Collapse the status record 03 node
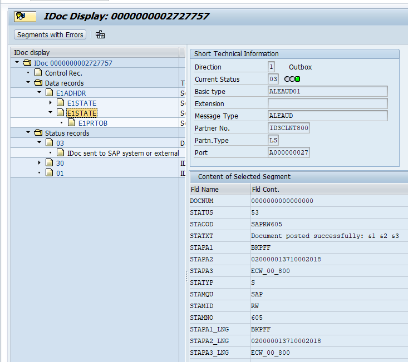Viewport: 408px width, 362px height. point(40,143)
